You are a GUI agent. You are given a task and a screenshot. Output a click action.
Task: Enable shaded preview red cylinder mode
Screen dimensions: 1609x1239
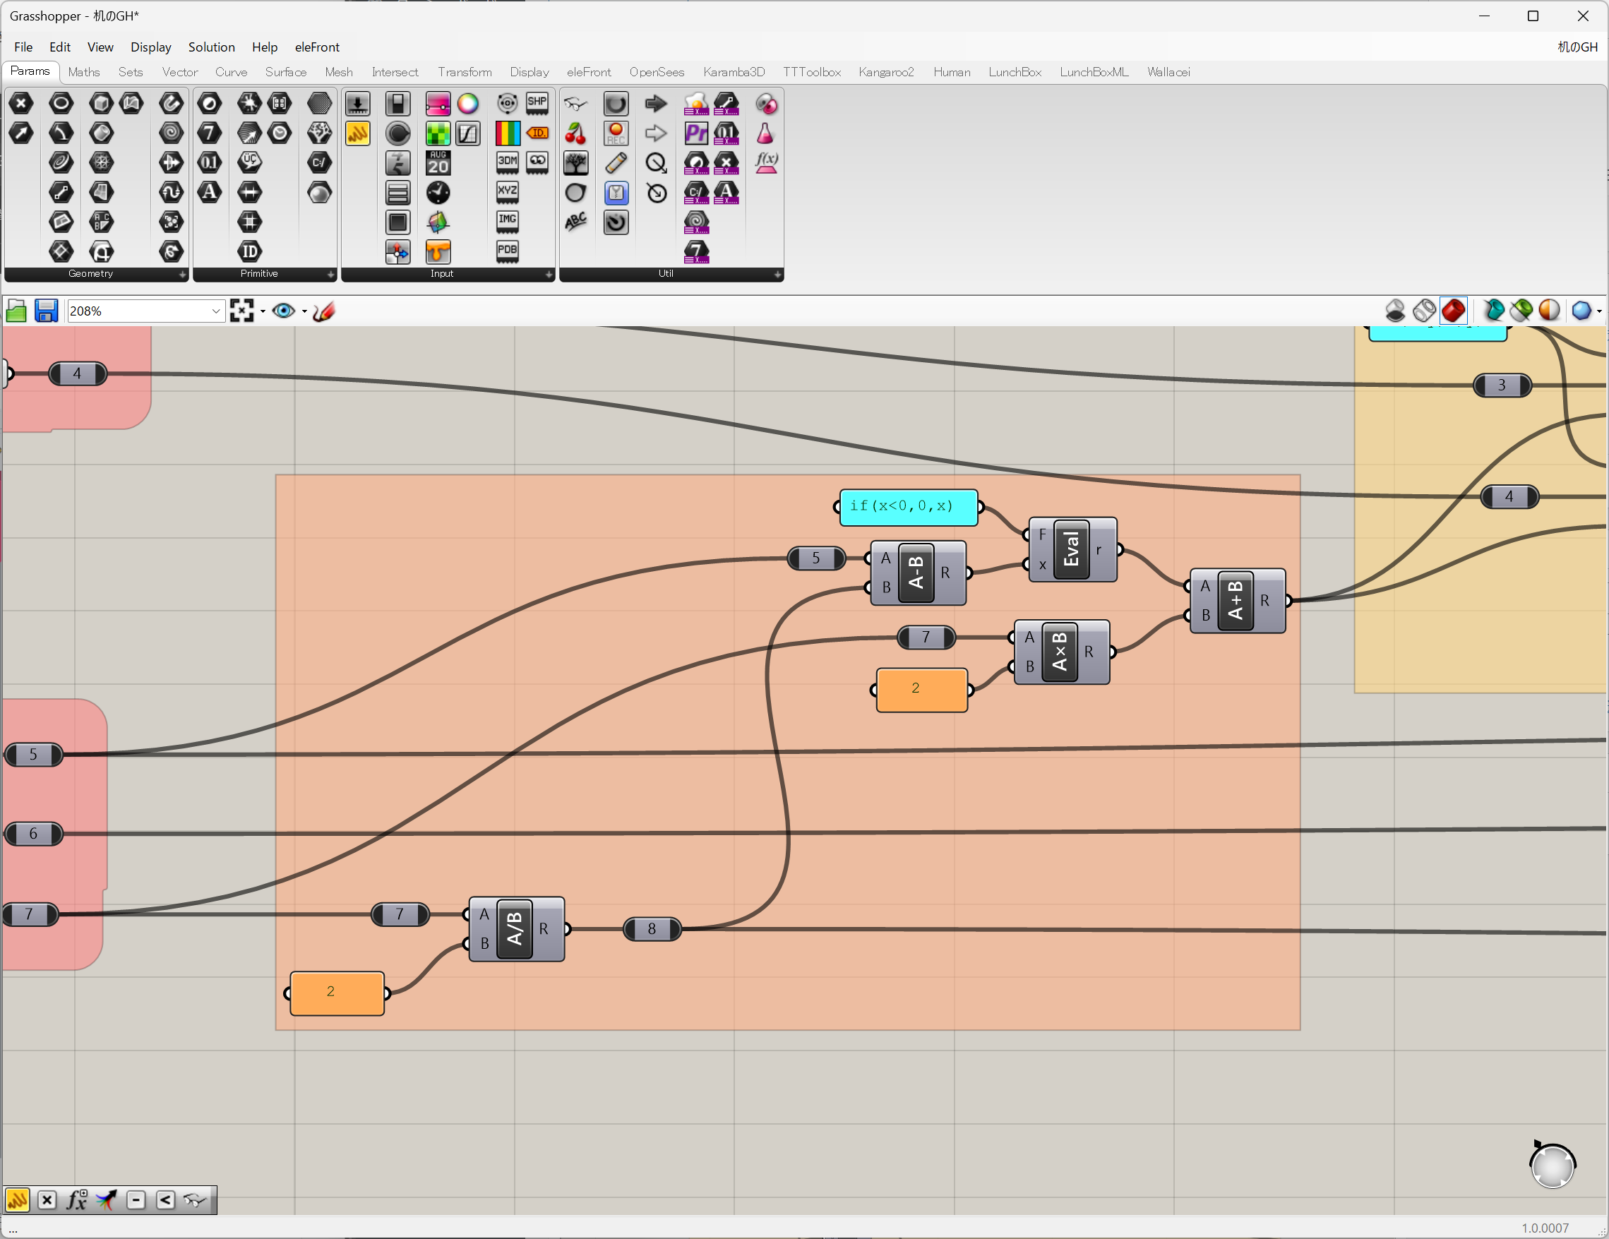tap(1454, 311)
